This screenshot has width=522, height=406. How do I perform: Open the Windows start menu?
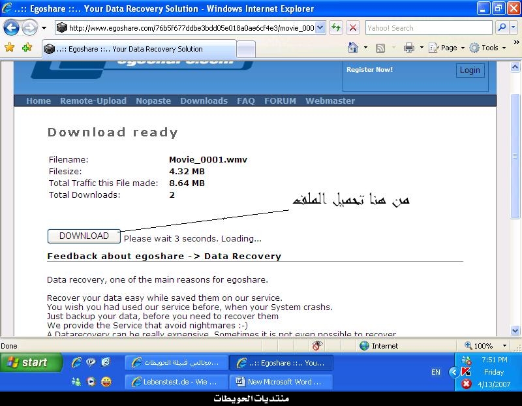pyautogui.click(x=31, y=362)
